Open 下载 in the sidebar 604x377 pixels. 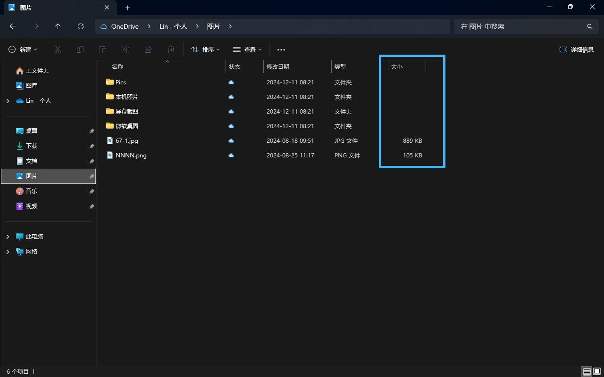31,146
